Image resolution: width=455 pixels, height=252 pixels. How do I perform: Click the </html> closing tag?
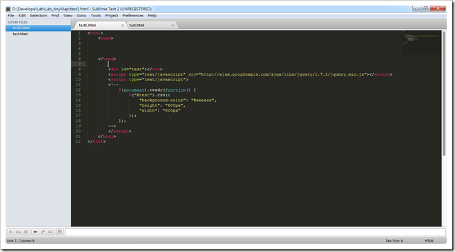[x=97, y=142]
